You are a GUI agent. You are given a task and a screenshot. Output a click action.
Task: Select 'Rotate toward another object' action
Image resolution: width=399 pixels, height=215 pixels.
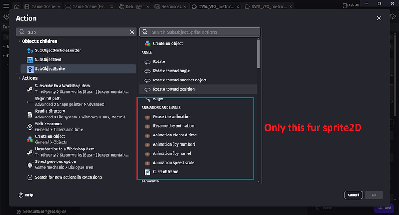(x=198, y=80)
